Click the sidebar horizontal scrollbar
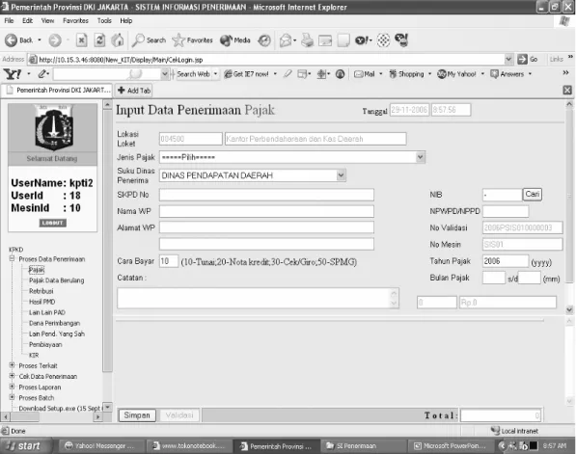The height and width of the screenshot is (454, 576). [x=52, y=417]
